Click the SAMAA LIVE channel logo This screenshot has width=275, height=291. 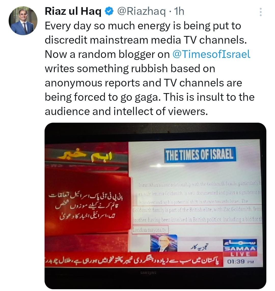(x=240, y=248)
